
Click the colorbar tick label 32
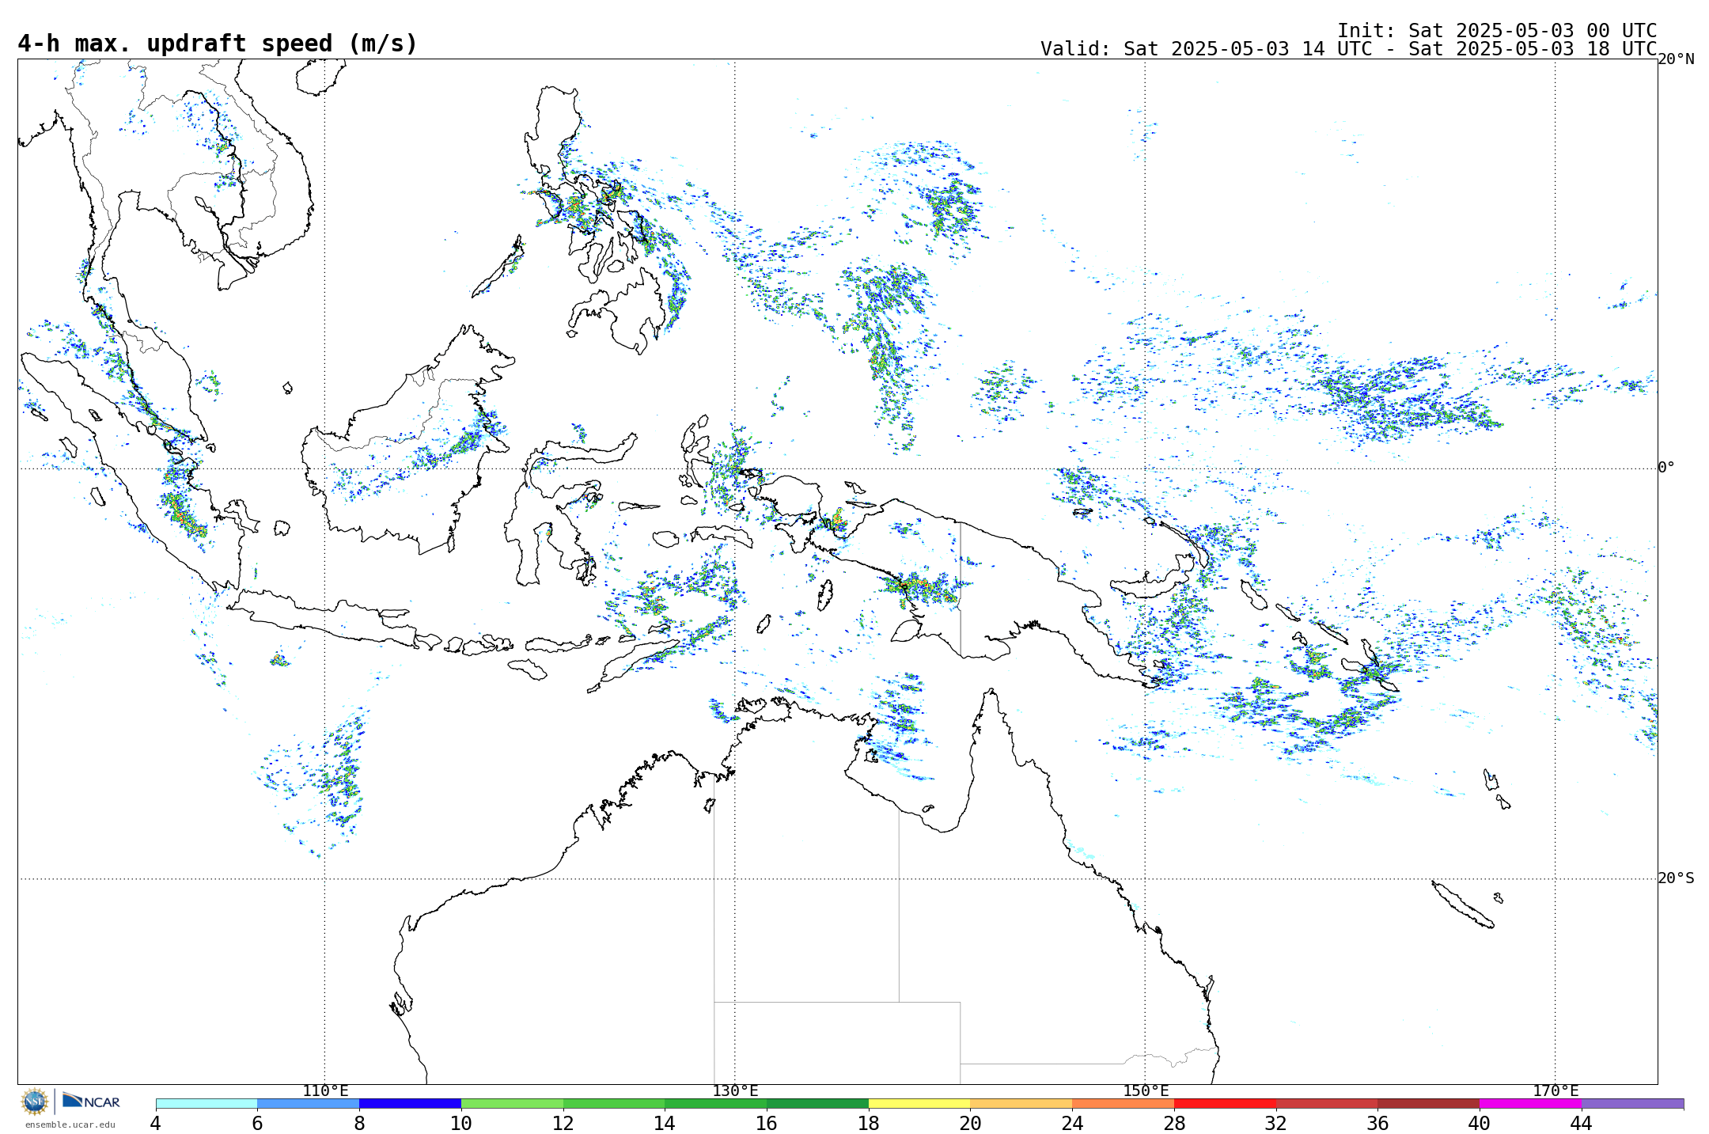pyautogui.click(x=1276, y=1124)
